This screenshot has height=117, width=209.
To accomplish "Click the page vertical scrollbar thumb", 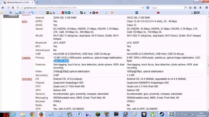I will tap(208, 66).
